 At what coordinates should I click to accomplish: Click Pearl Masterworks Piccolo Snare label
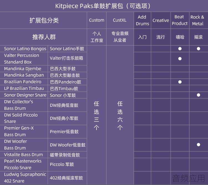23,164
